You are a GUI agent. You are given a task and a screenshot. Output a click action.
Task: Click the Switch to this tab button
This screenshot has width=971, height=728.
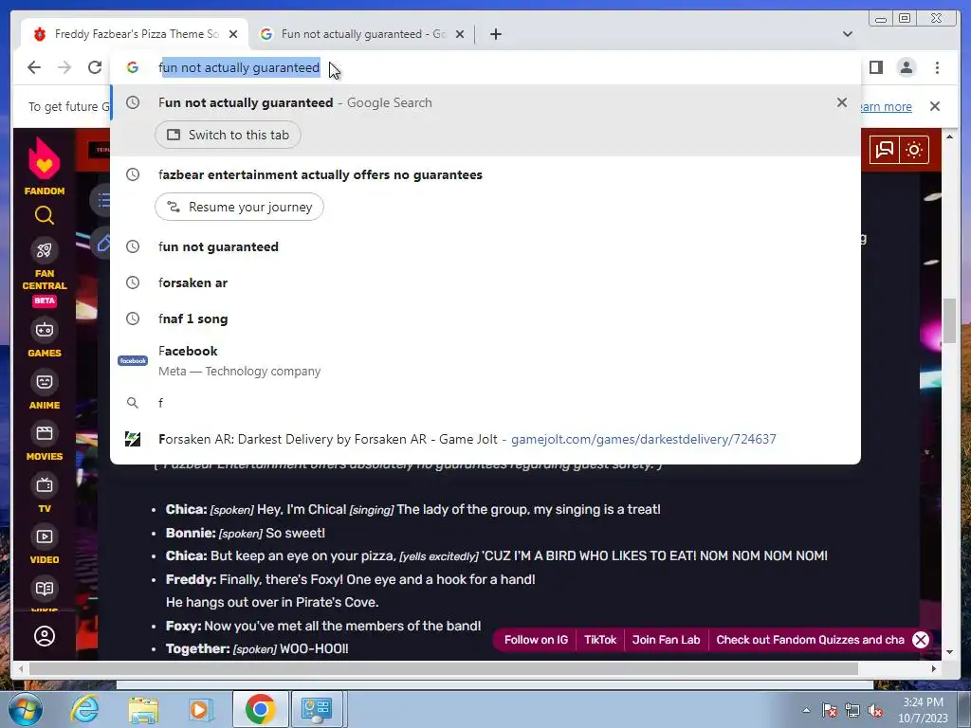[x=228, y=135]
